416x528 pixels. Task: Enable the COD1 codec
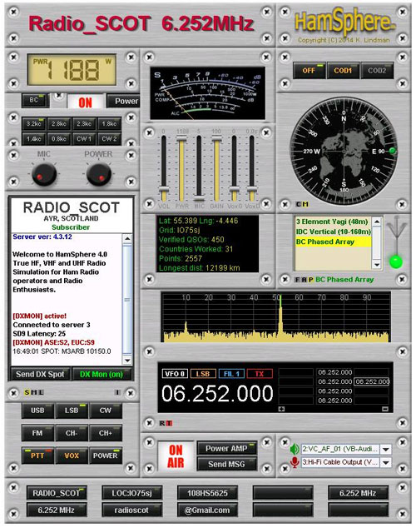click(343, 71)
